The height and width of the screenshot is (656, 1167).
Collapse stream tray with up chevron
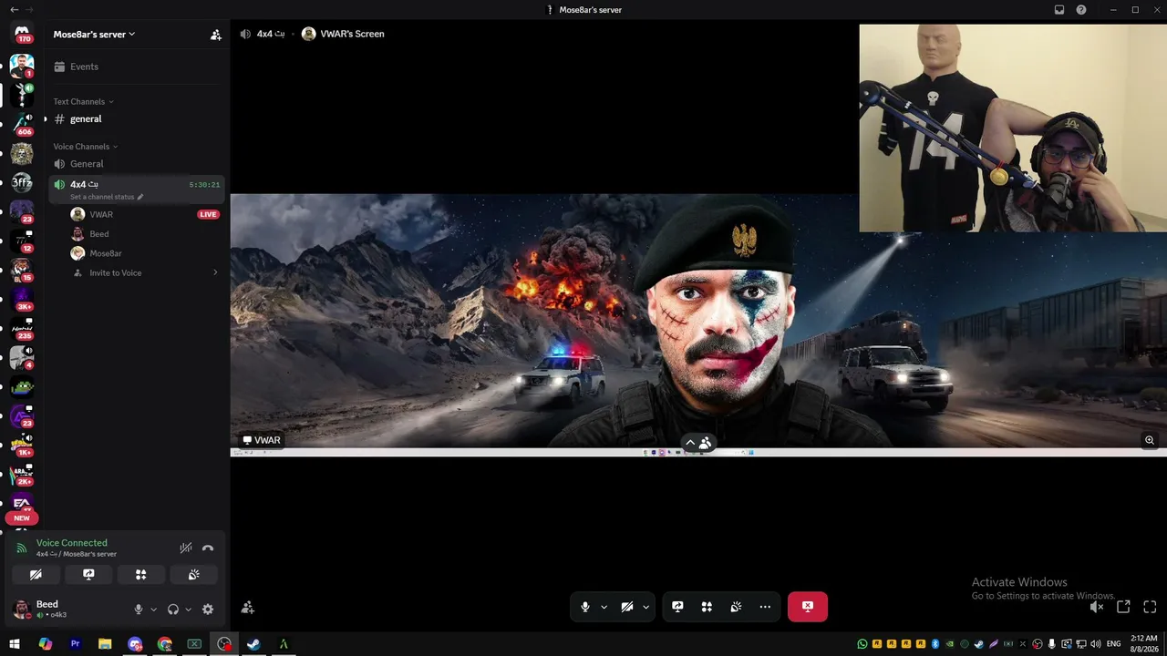coord(690,443)
